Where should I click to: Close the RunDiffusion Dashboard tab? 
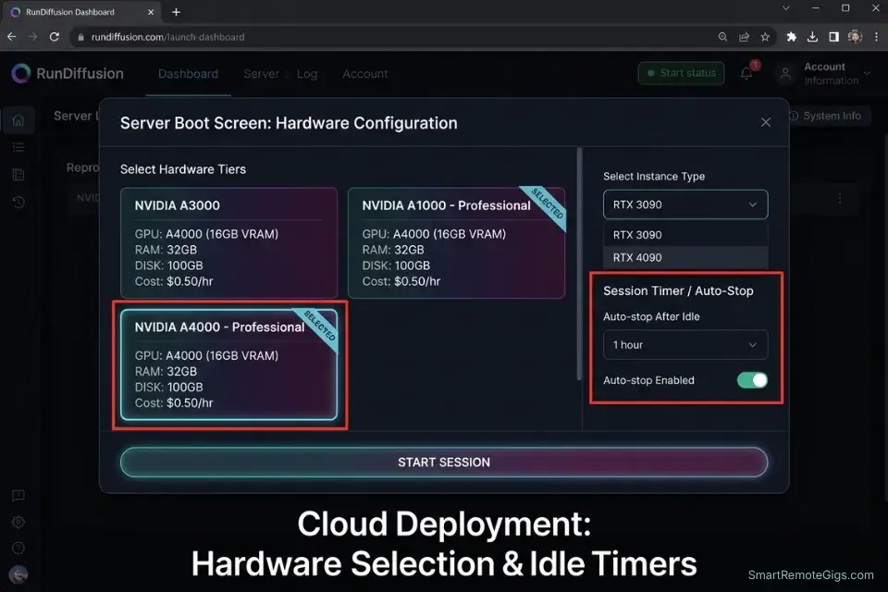(151, 12)
